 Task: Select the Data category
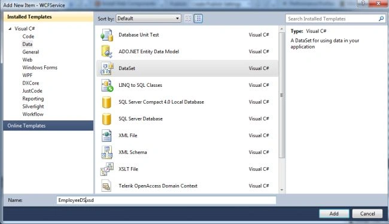[x=28, y=44]
